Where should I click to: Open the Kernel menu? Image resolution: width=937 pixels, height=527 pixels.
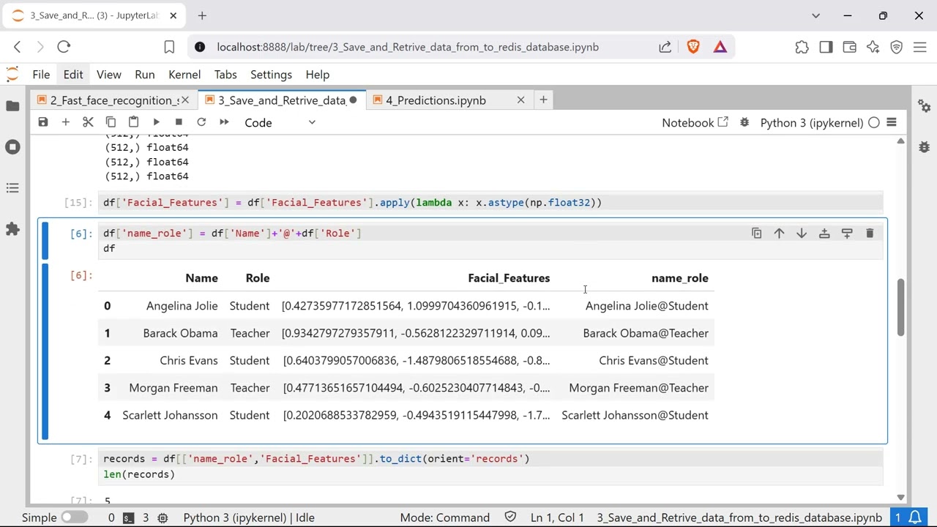click(184, 75)
